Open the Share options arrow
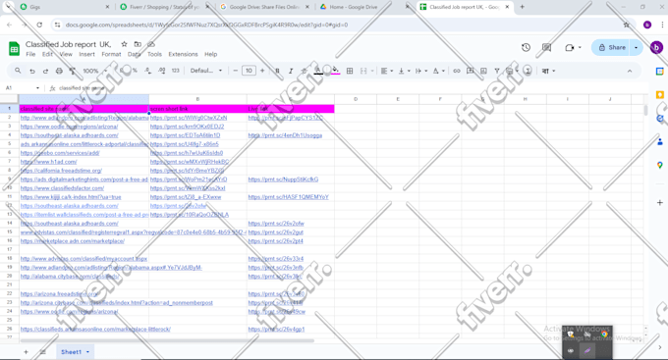The width and height of the screenshot is (668, 360). click(637, 47)
